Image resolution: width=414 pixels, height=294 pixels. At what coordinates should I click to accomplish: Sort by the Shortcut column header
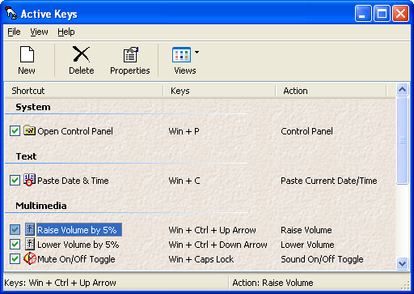(84, 91)
